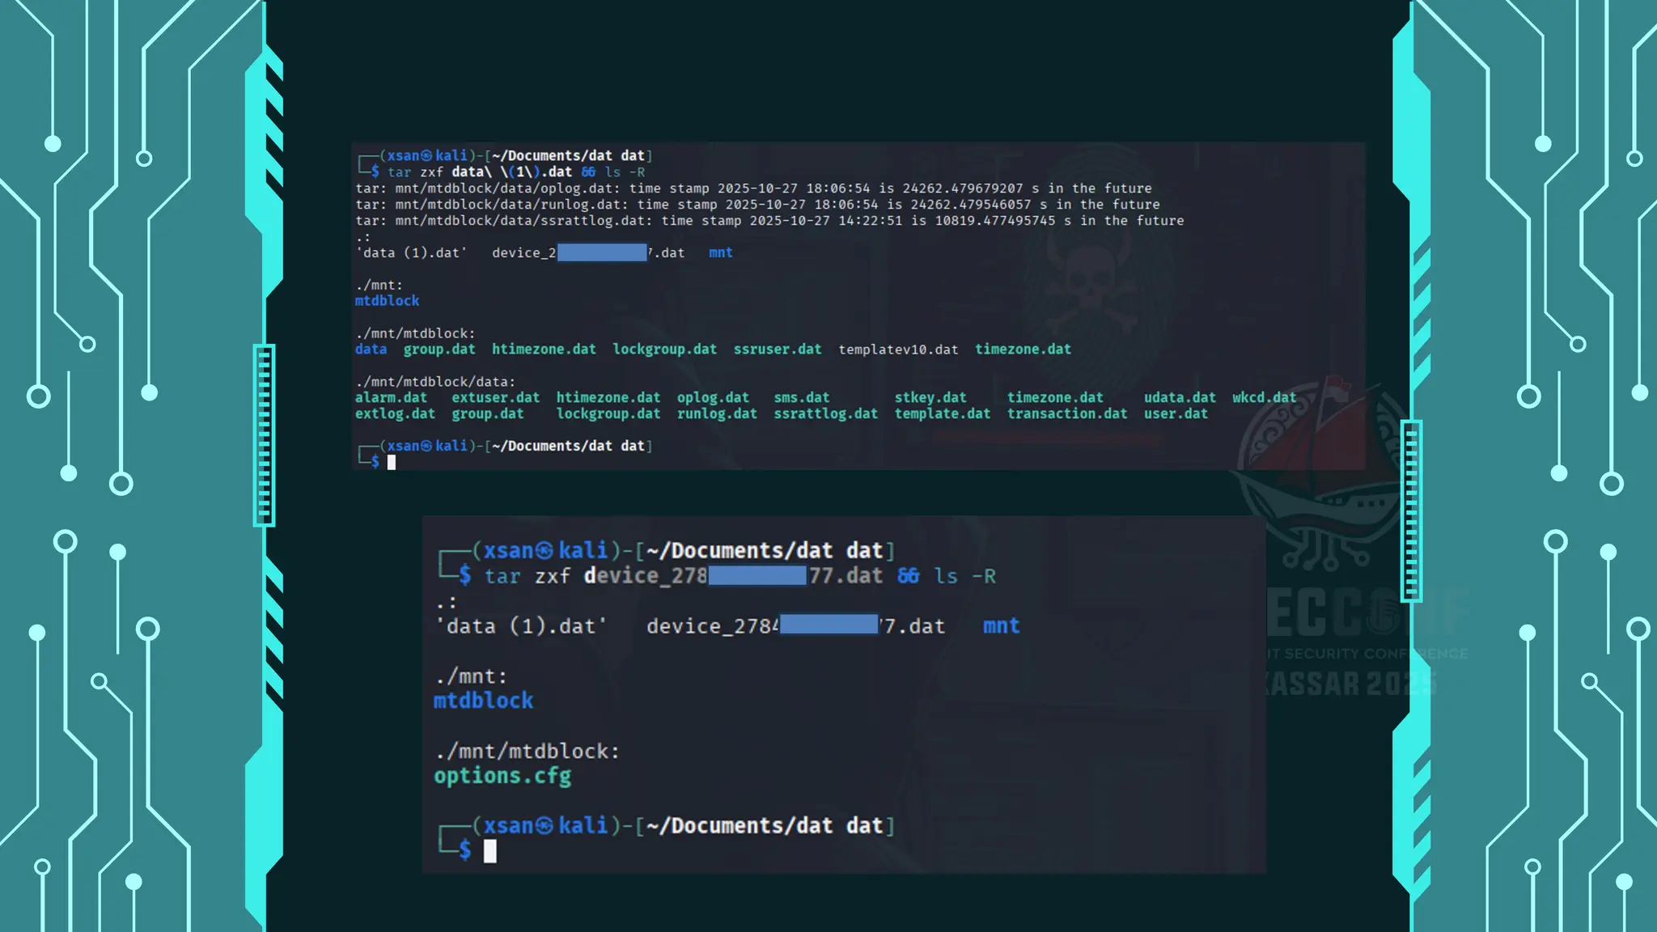Click the options.cfg file in the listing

coord(502,777)
